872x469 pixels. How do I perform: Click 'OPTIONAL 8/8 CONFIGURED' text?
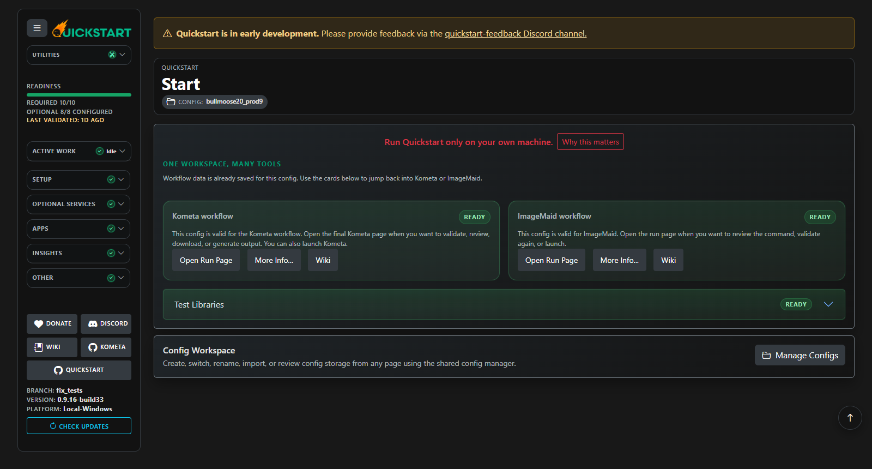point(70,112)
